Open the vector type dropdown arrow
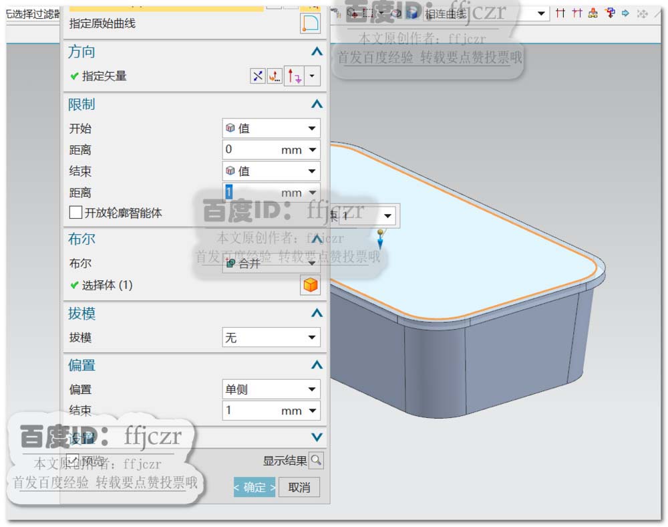Viewport: 668px width, 527px height. [x=312, y=76]
